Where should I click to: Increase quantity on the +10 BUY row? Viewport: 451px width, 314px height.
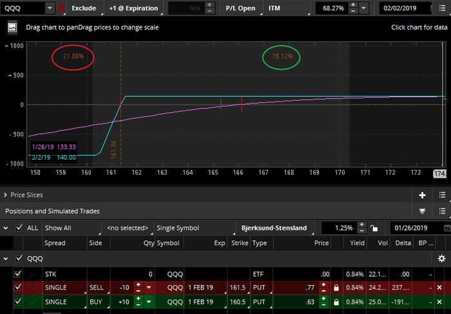click(139, 299)
